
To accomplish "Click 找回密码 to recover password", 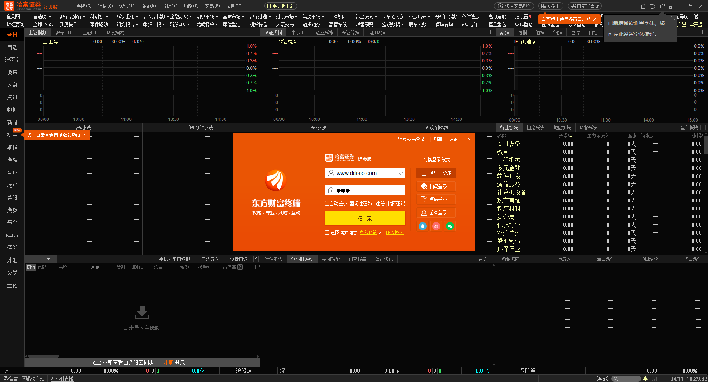I will pyautogui.click(x=396, y=204).
